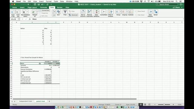194x109 pixels.
Task: Switch to the Formulas tab
Action: [44, 7]
